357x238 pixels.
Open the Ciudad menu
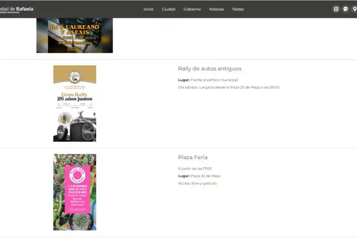[x=168, y=9]
